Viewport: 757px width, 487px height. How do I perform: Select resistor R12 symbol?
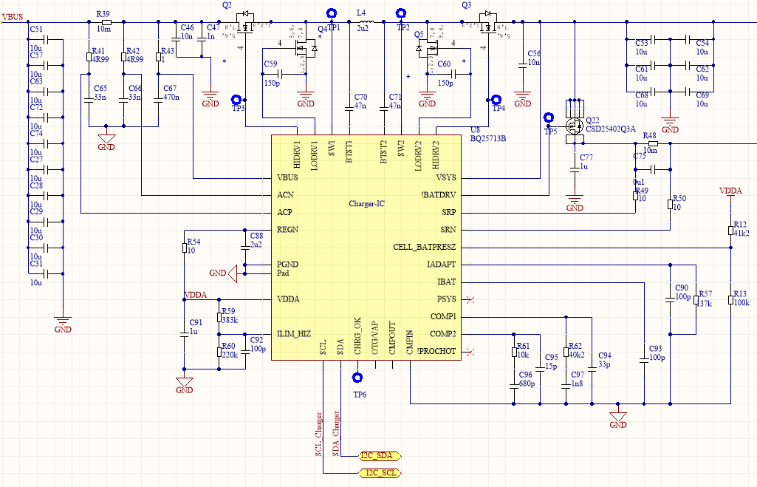tap(731, 231)
